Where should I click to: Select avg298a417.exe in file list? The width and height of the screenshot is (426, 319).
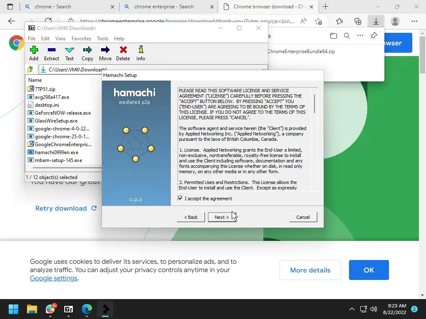click(x=52, y=97)
